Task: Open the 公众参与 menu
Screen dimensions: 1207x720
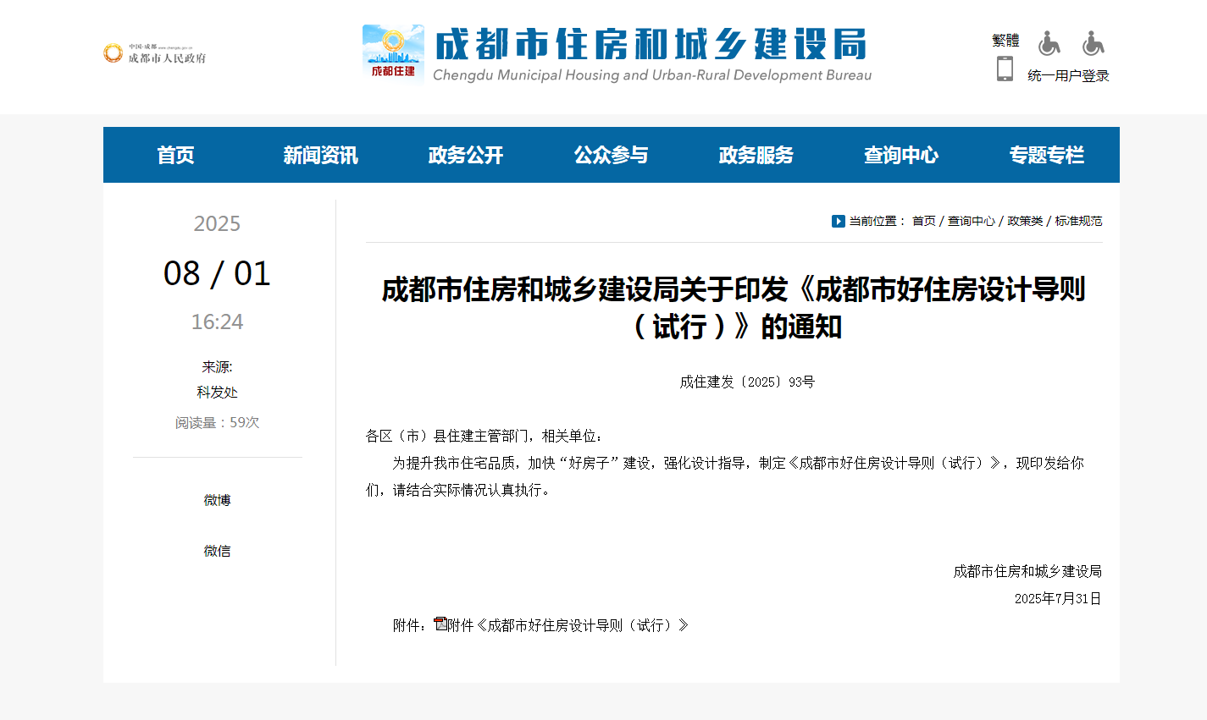Action: tap(611, 155)
